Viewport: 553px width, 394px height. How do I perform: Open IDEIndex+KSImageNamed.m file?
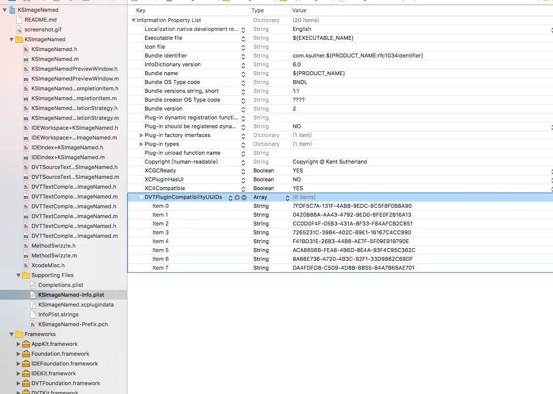[68, 157]
